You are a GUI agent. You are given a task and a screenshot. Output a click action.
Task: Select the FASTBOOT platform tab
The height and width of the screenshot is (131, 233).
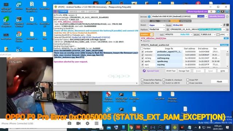[145, 21]
